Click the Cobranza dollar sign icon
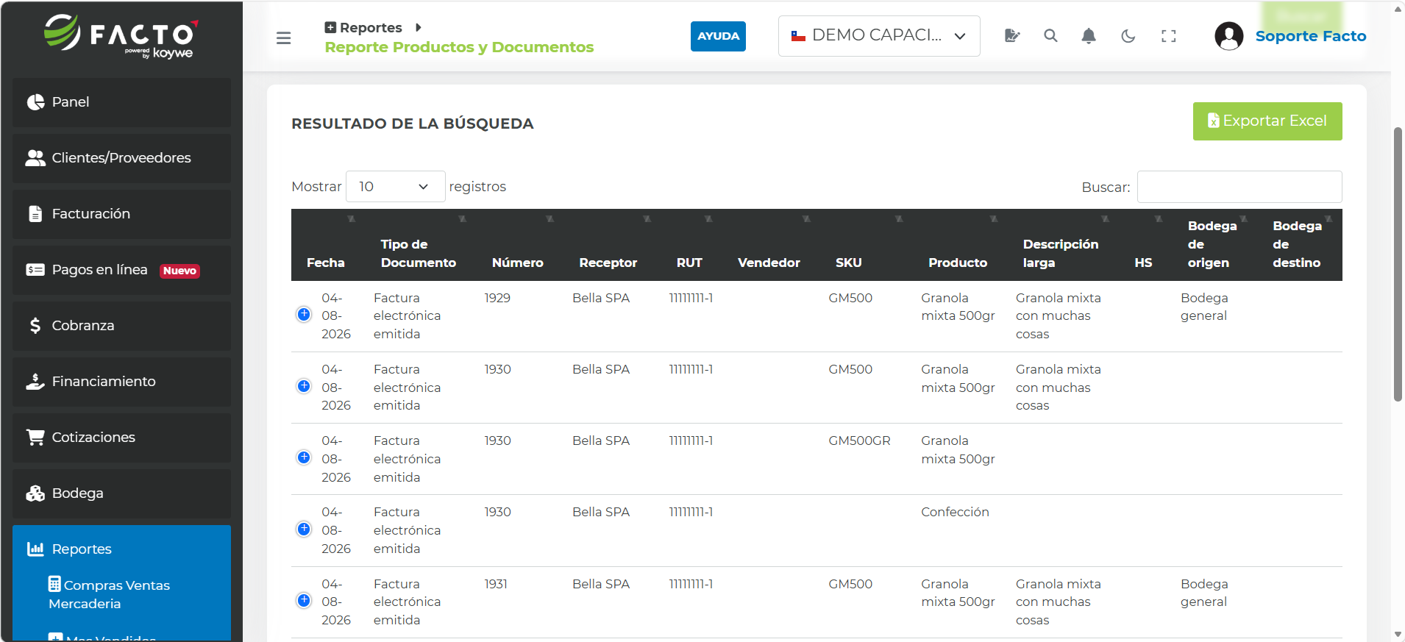1405x642 pixels. pos(35,326)
